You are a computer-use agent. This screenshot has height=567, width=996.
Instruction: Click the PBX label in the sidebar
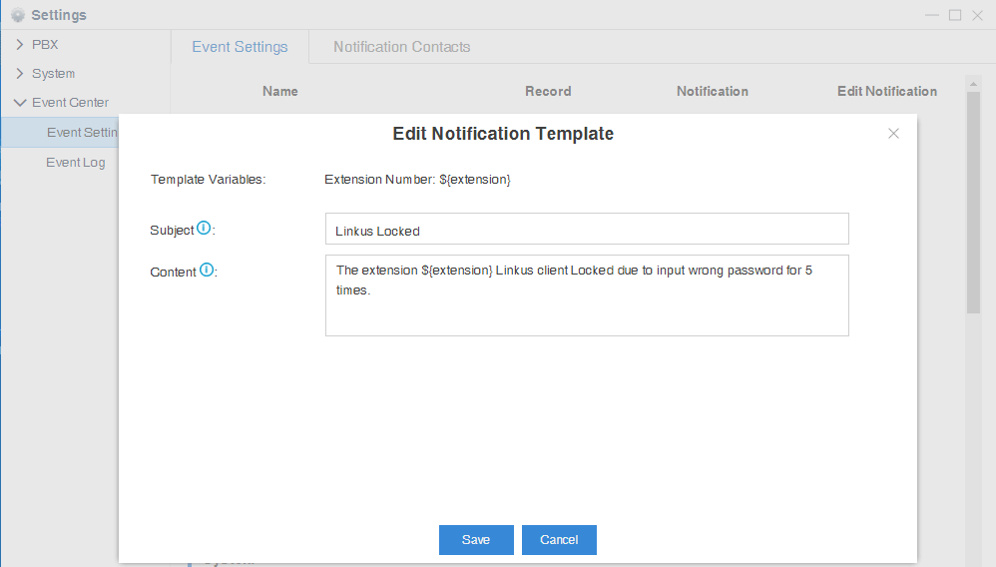tap(45, 45)
